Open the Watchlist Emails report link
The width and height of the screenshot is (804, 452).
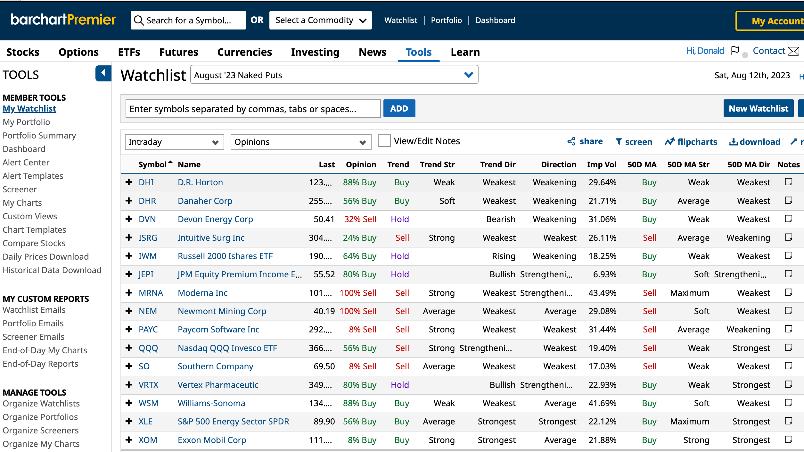coord(34,310)
